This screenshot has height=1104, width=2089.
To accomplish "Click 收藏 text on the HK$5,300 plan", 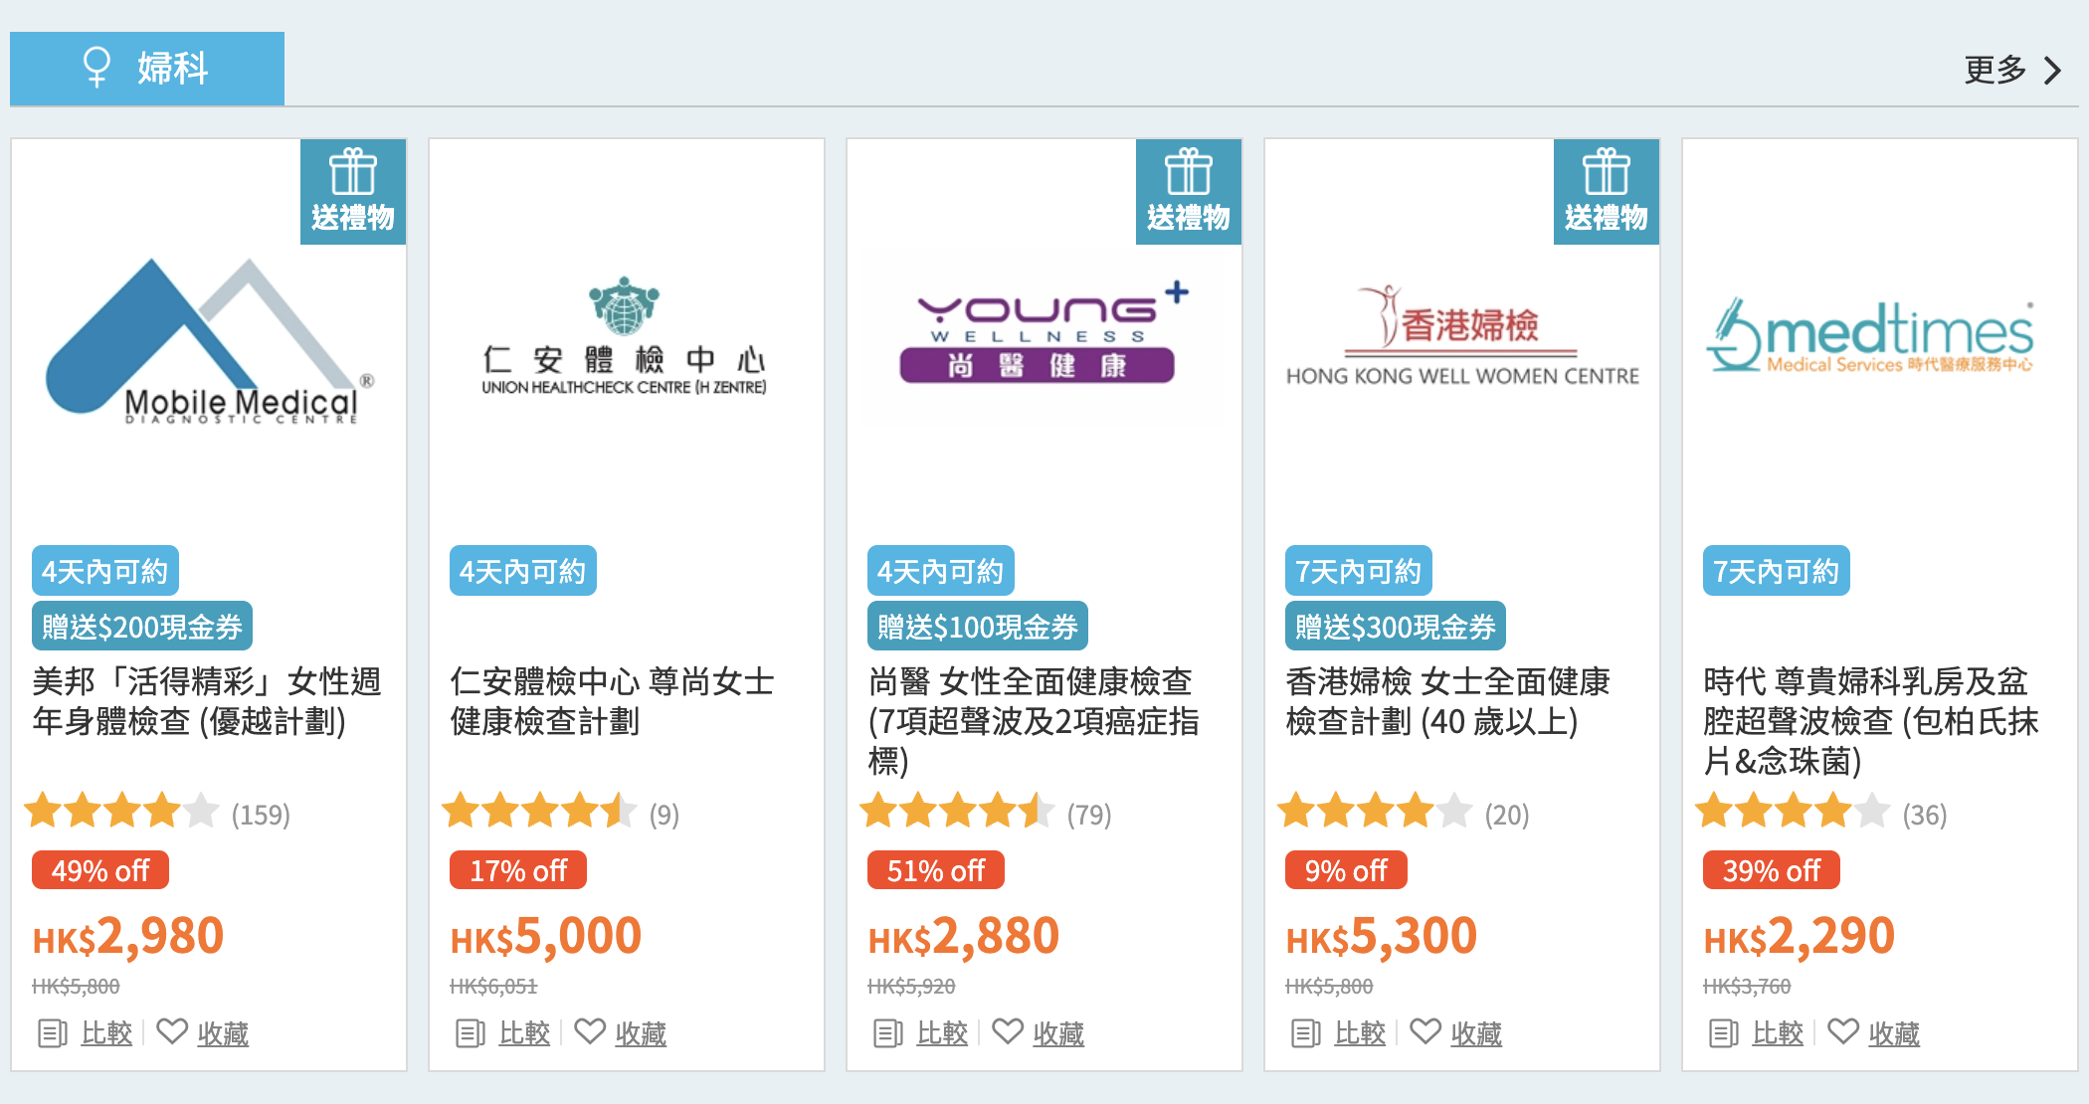I will pos(1476,1033).
